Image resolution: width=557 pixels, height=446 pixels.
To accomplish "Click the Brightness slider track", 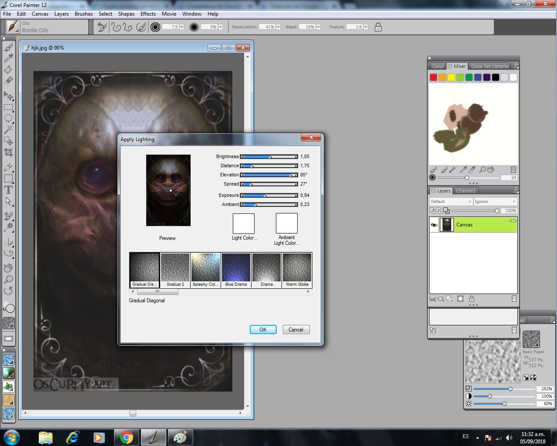I will click(x=269, y=157).
